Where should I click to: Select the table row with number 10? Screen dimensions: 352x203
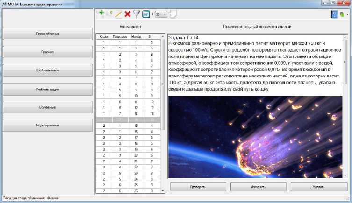pos(128,96)
